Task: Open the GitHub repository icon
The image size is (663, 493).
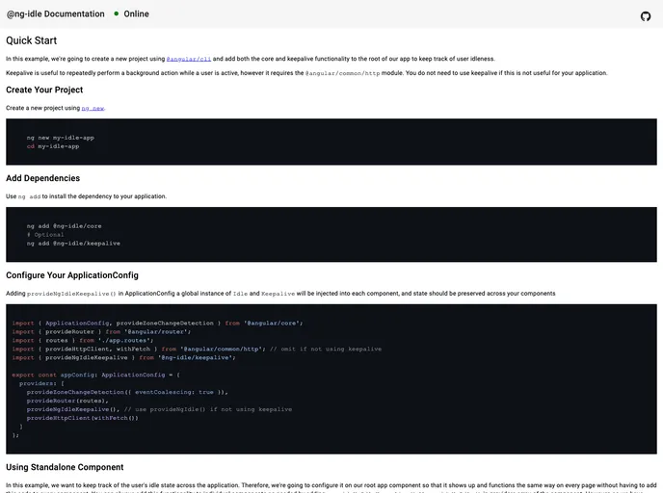Action: tap(646, 15)
